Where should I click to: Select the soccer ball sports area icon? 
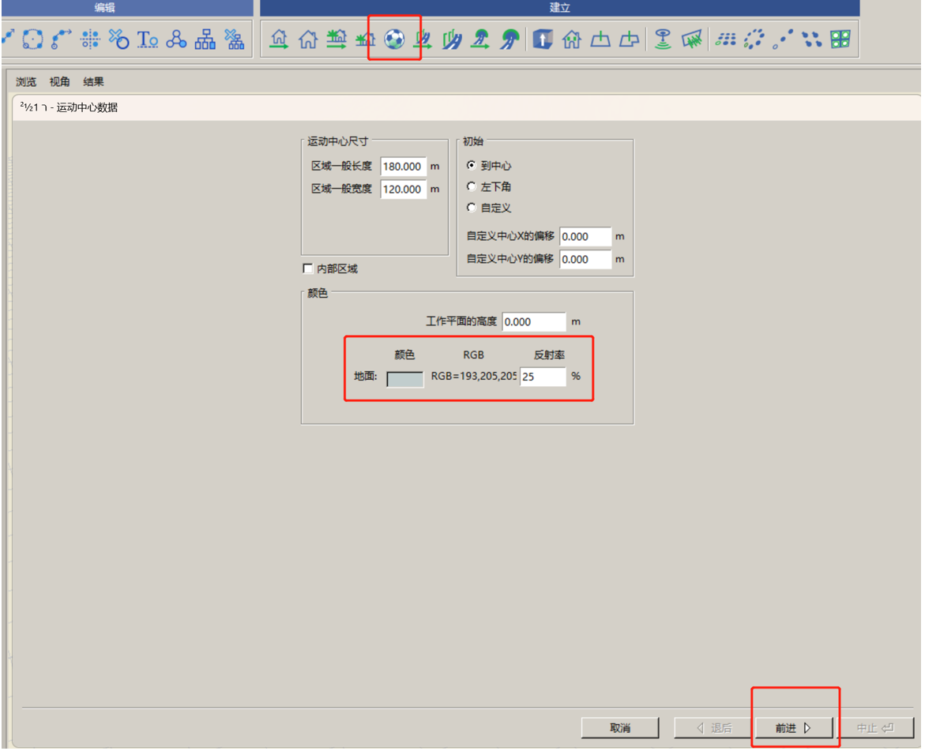coord(394,39)
